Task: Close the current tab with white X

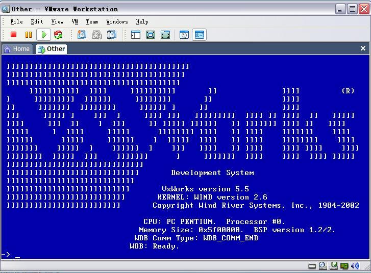Action: 363,48
